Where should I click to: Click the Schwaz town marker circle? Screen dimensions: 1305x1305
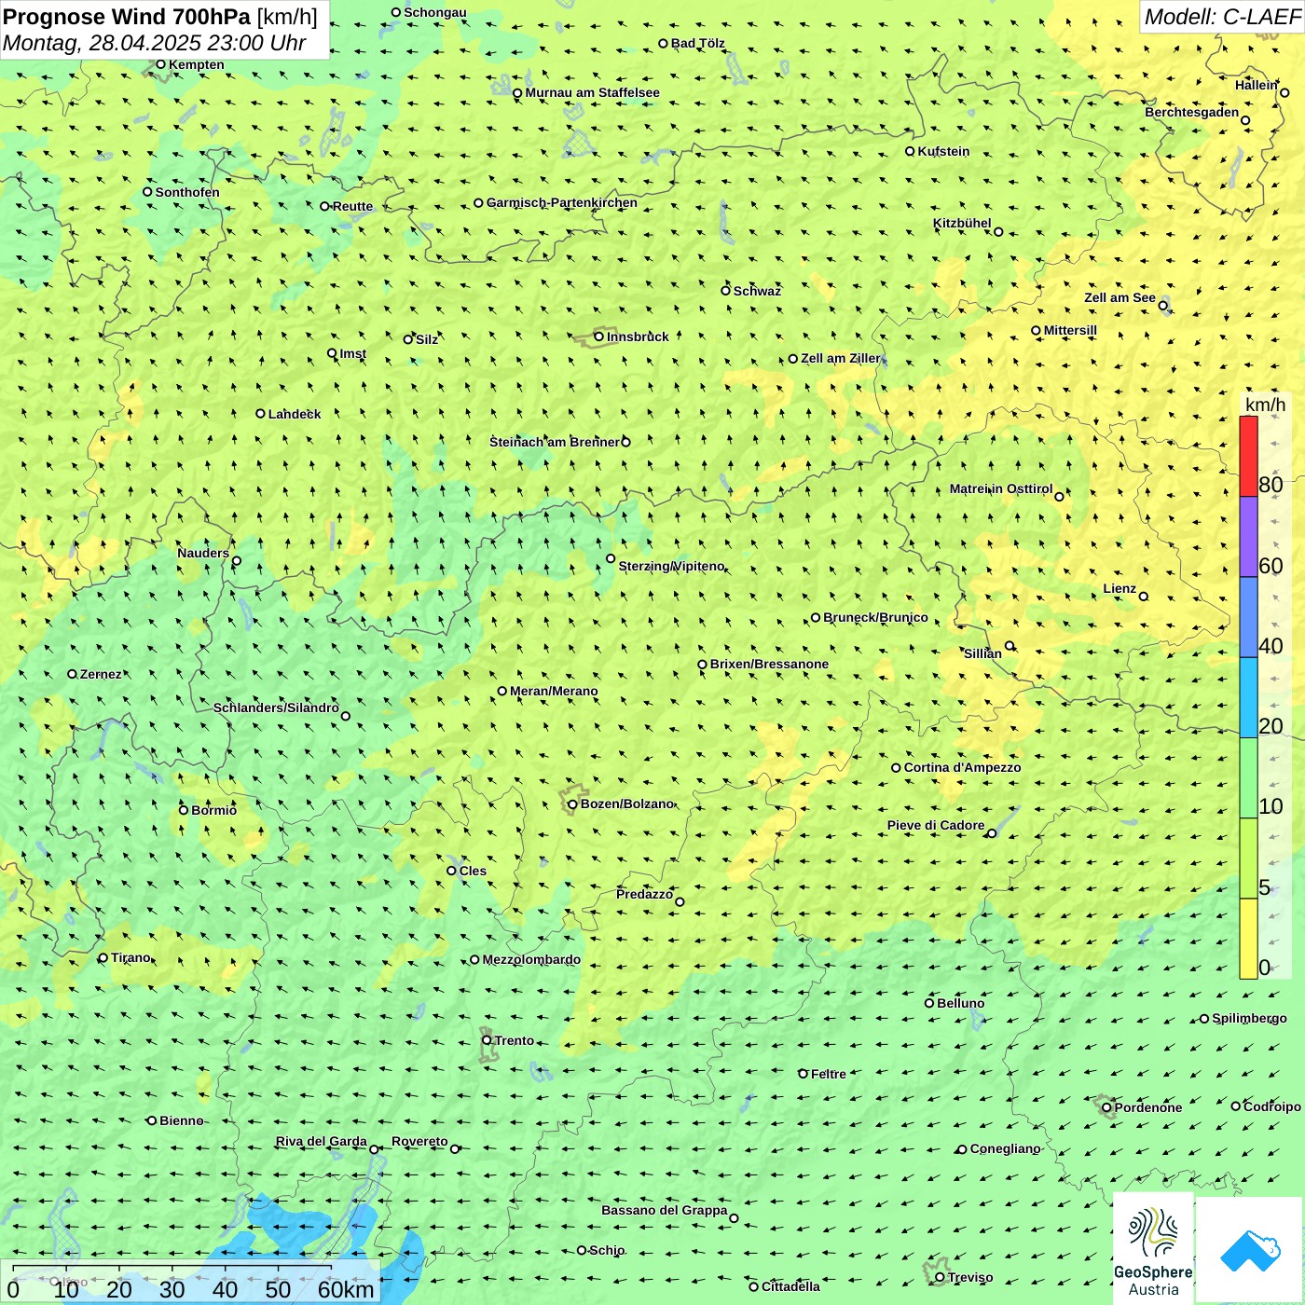(725, 291)
